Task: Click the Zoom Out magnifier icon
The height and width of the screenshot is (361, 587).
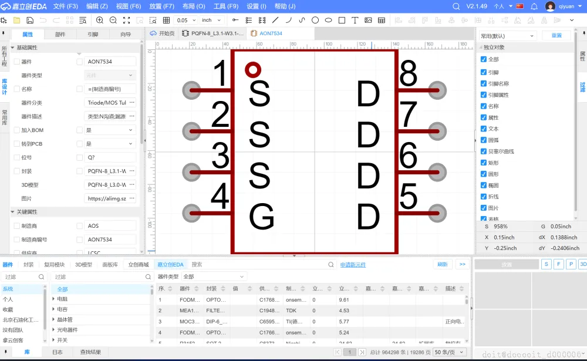Action: 113,20
